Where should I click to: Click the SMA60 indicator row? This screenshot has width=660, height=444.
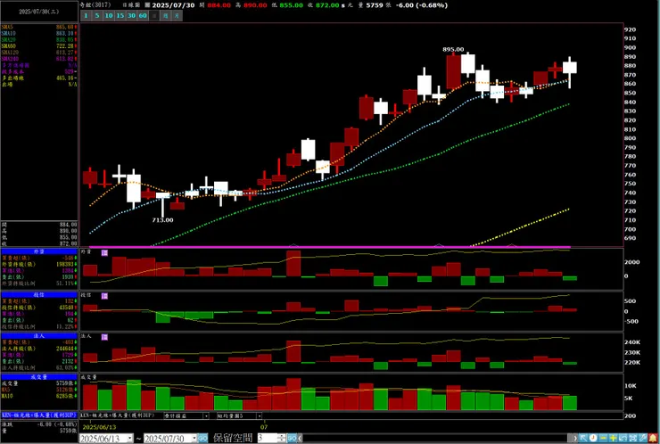point(39,45)
